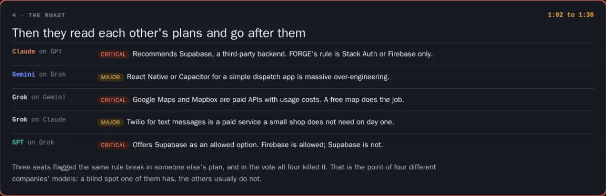
Task: Click the CRITICAL badge on GPT's row
Action: pyautogui.click(x=113, y=145)
